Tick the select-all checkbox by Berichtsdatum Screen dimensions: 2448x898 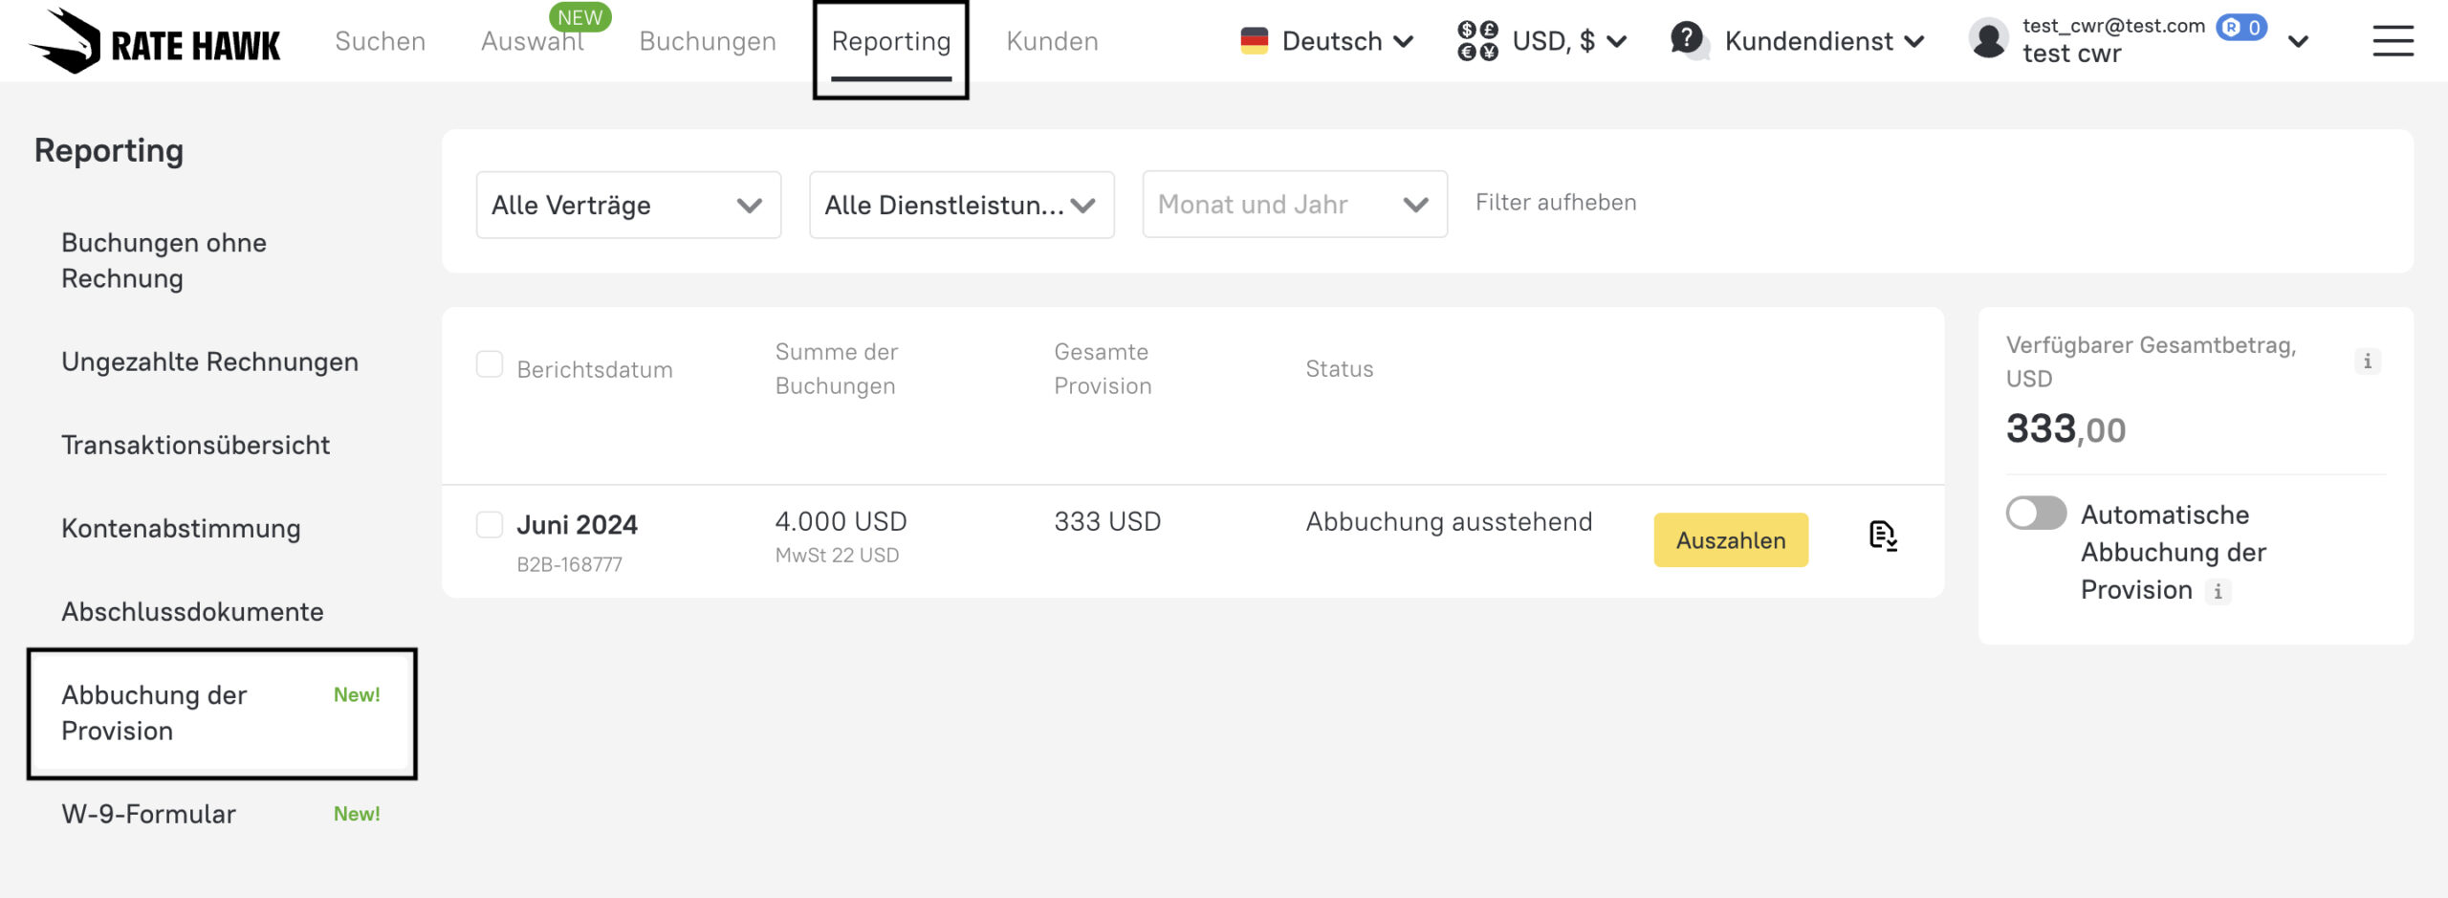[490, 364]
